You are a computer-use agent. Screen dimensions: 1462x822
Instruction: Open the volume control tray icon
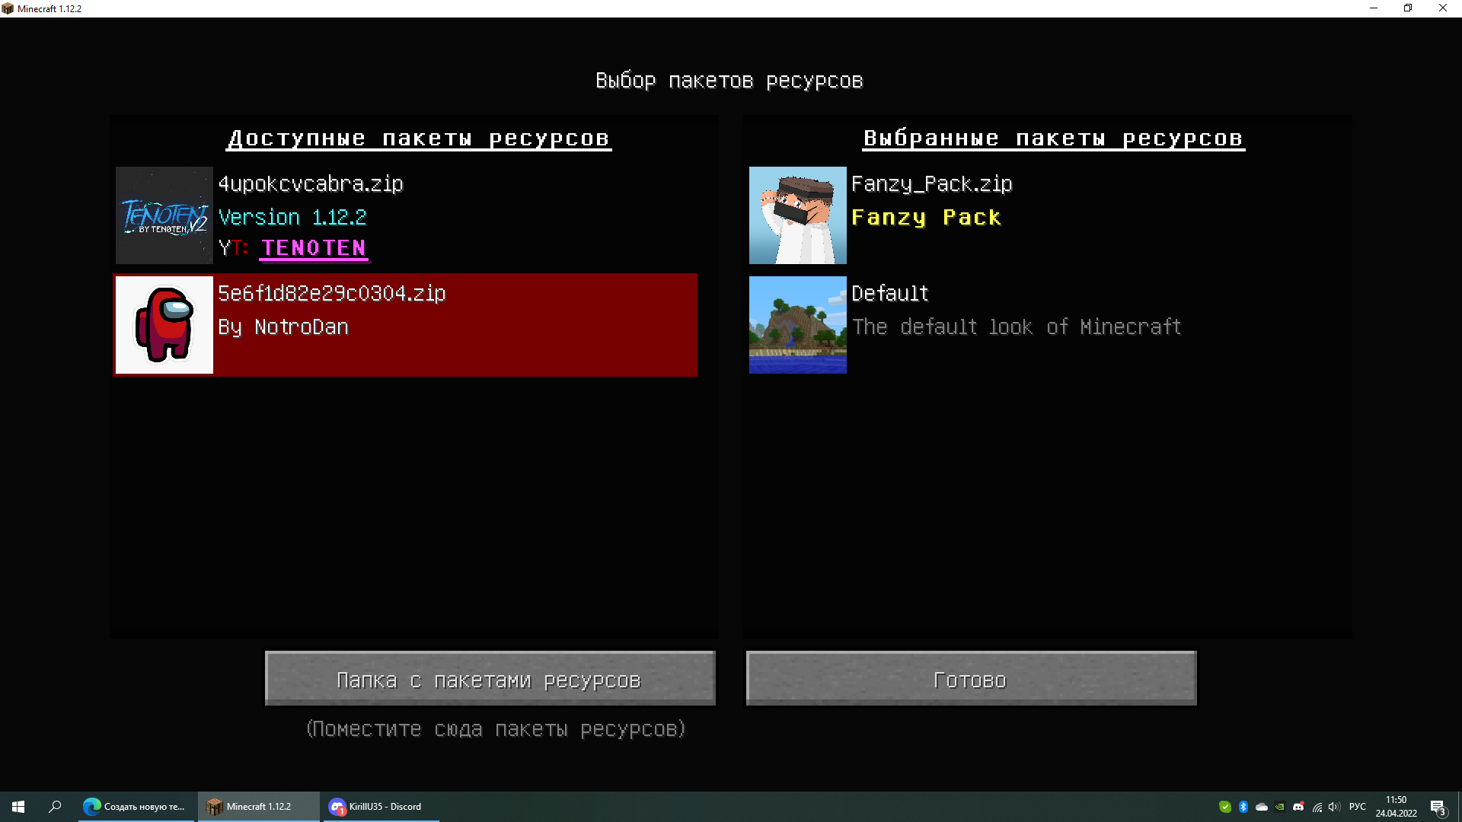pyautogui.click(x=1334, y=807)
